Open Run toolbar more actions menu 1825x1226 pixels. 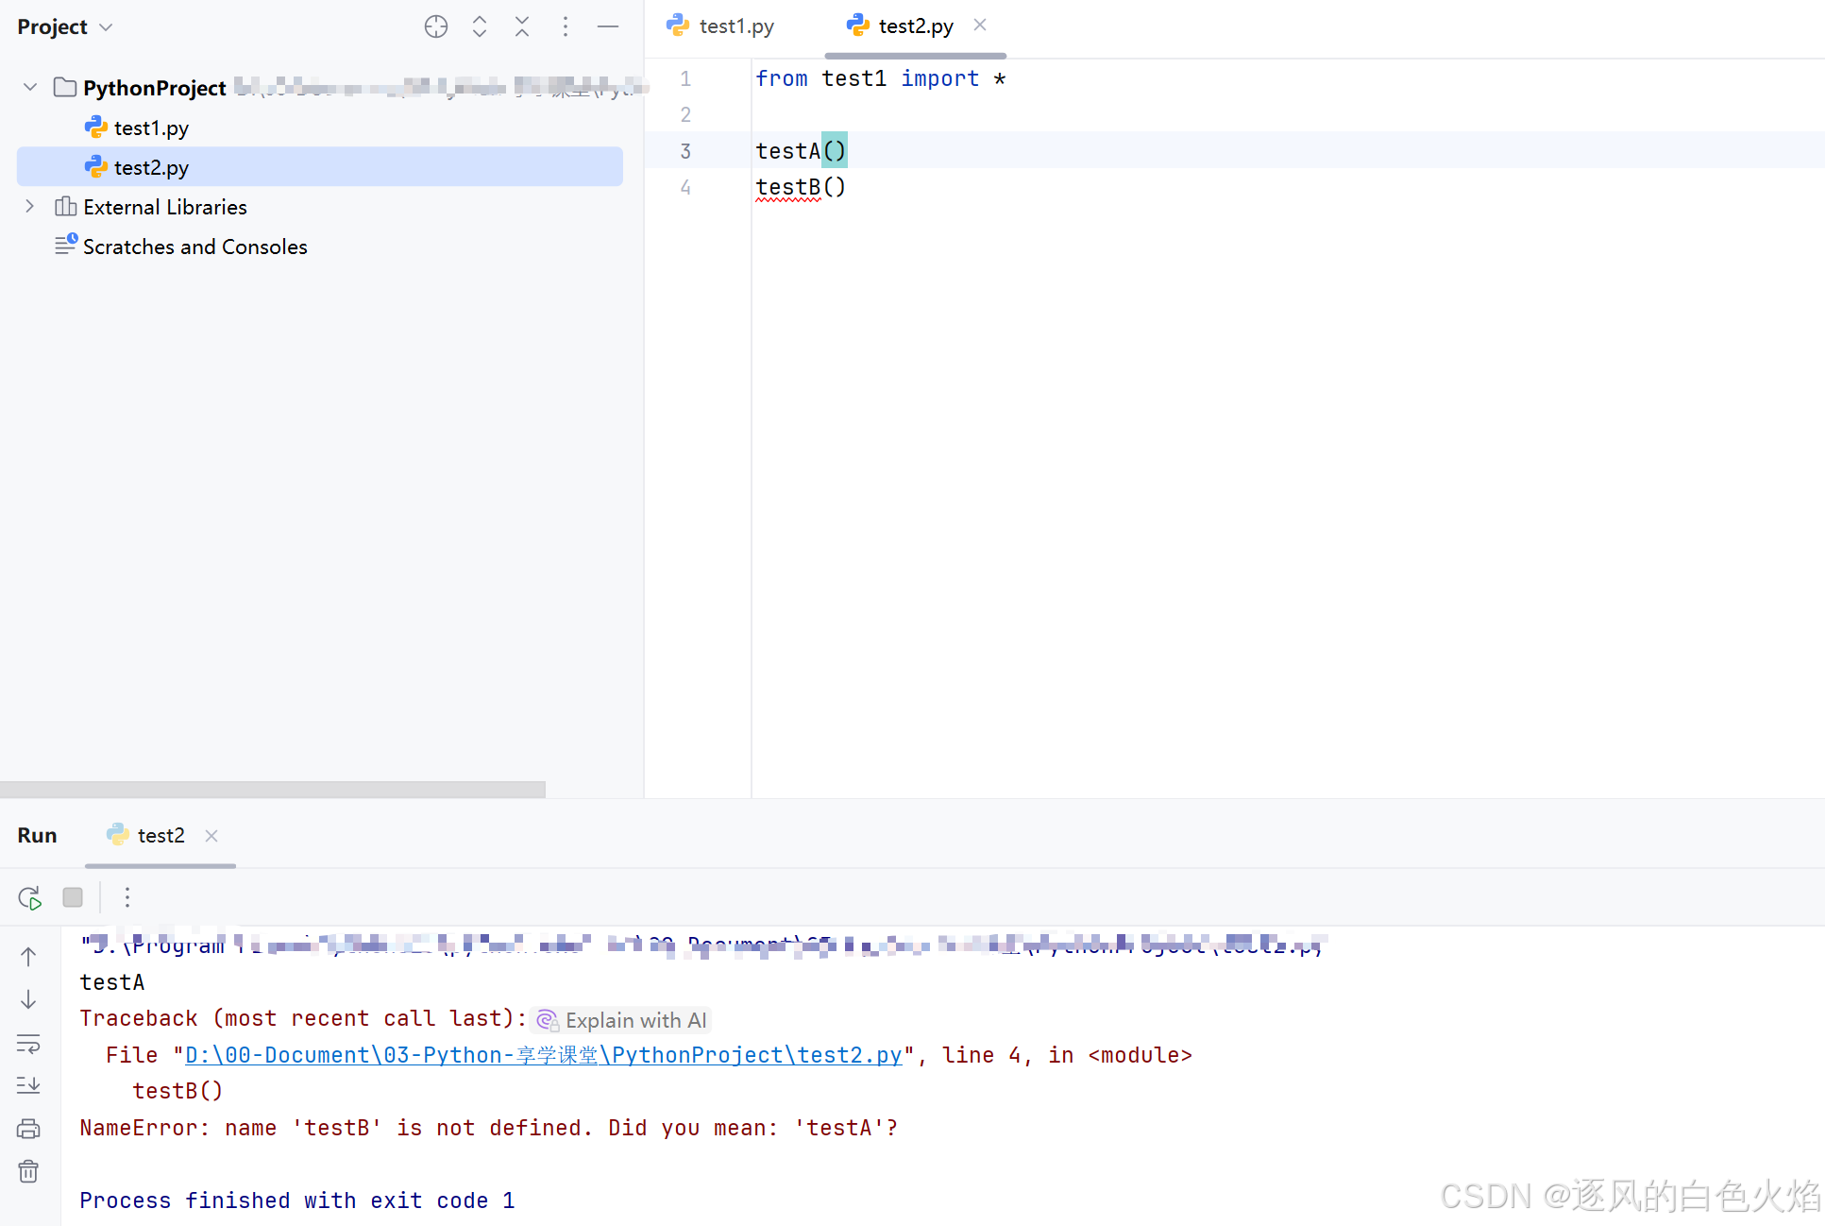click(127, 897)
